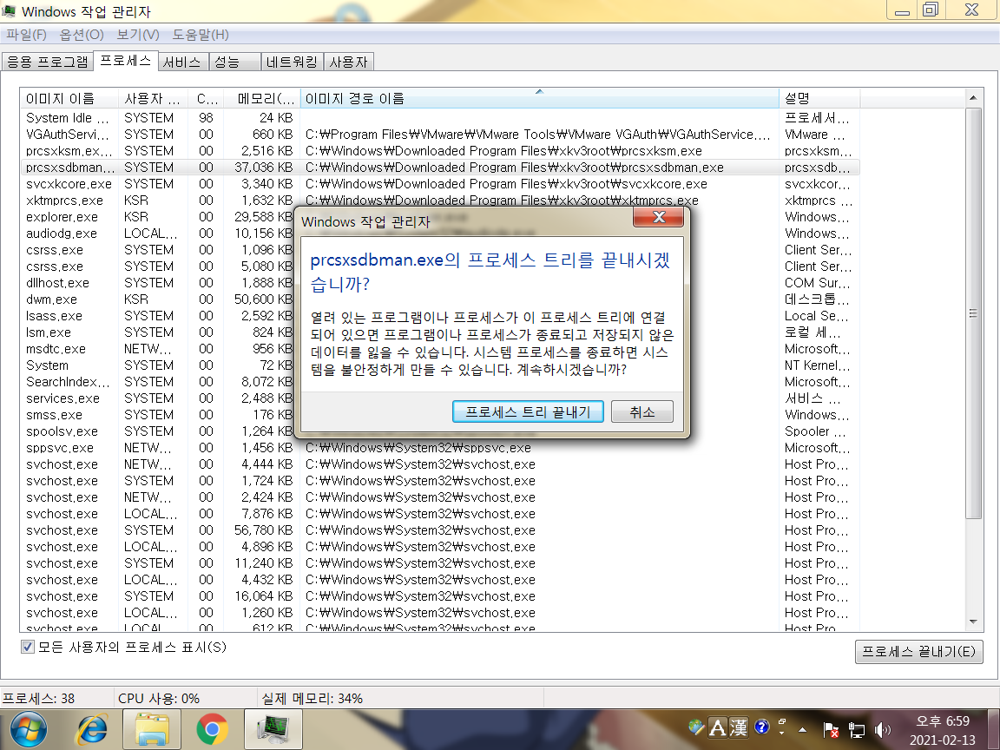Click the Task Manager title bar icon

tap(9, 10)
